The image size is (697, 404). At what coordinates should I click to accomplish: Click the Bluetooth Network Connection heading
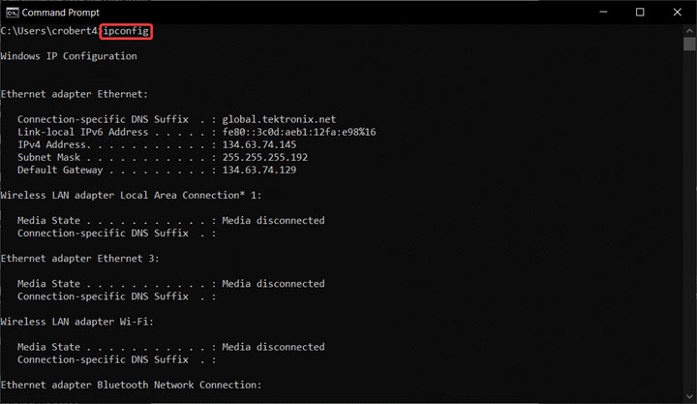(x=131, y=385)
